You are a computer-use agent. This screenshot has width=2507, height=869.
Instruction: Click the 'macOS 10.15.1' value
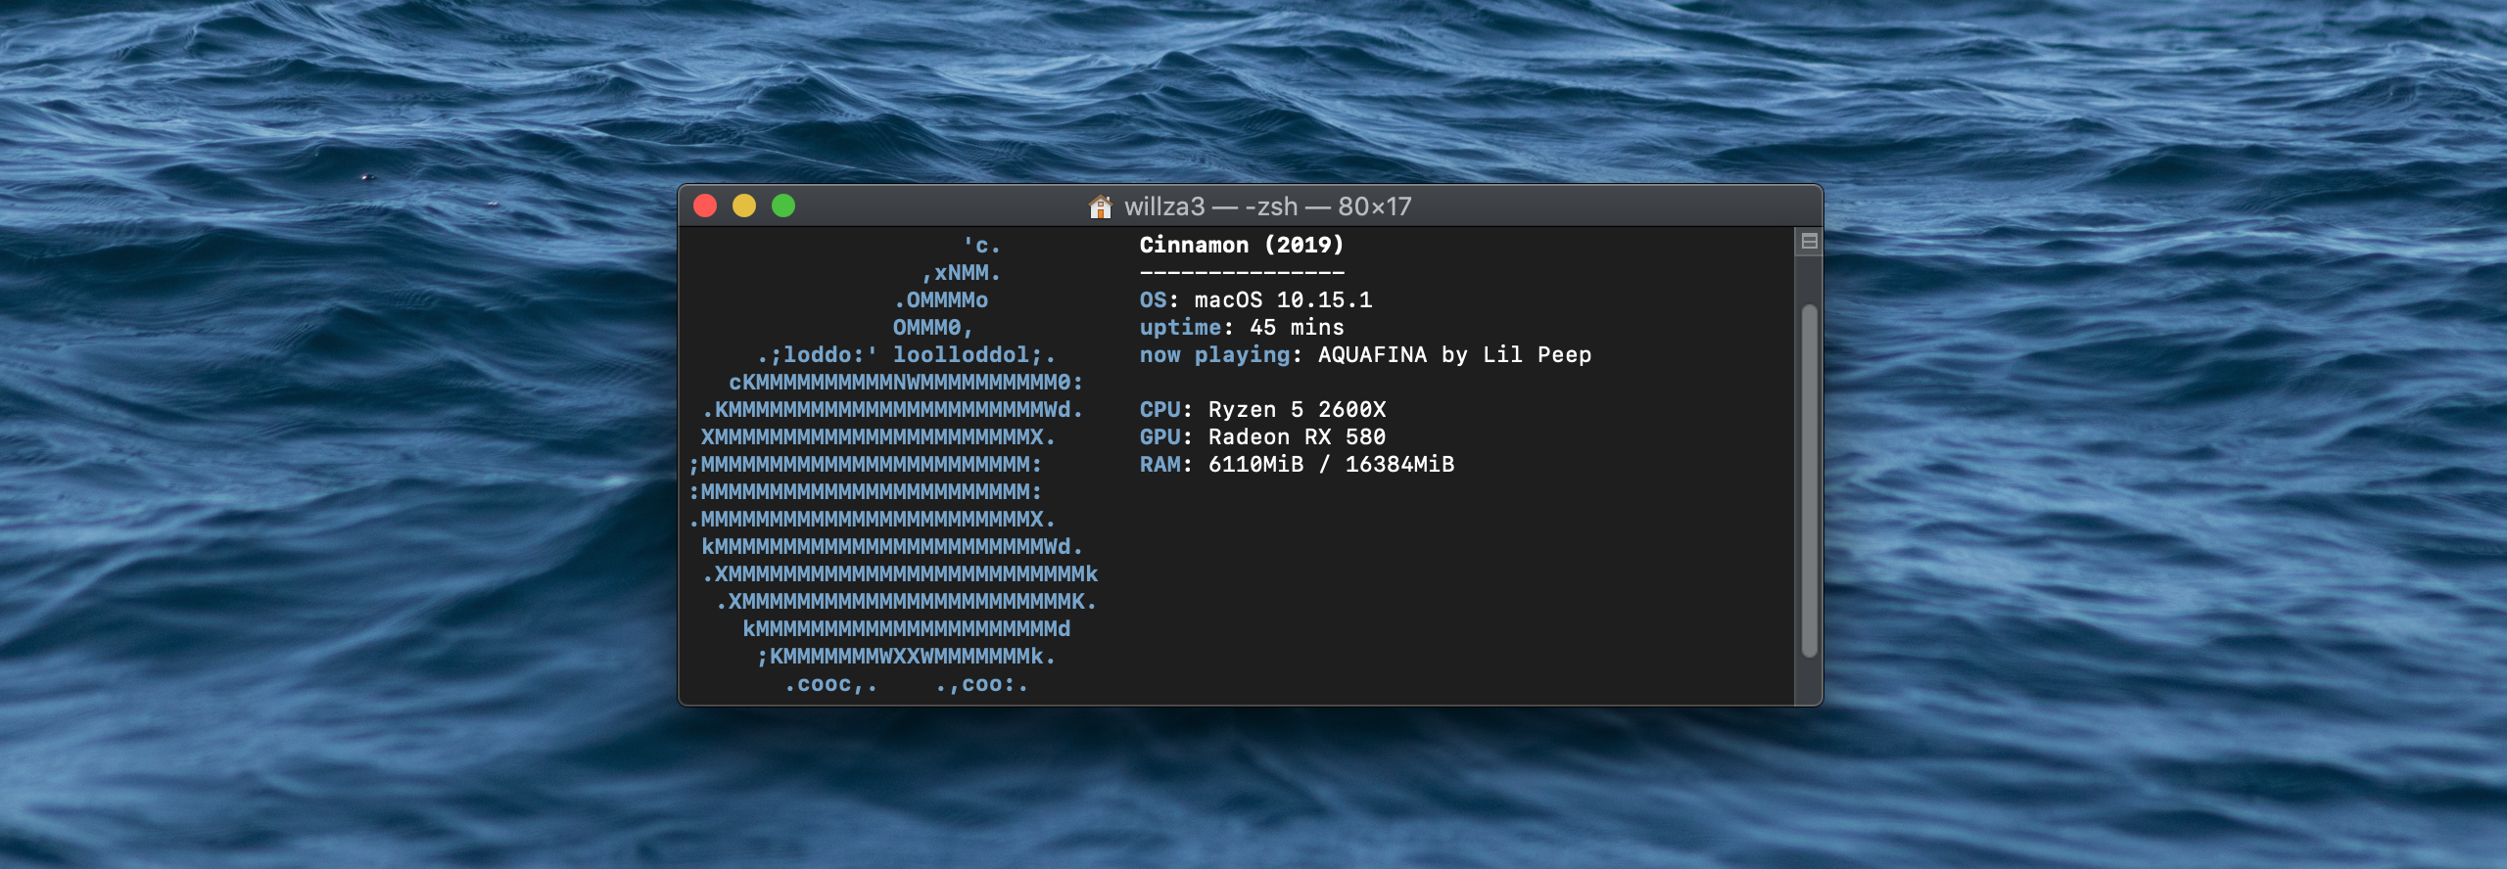click(1283, 299)
